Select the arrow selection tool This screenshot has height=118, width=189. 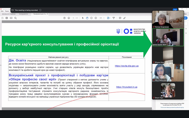coord(83,18)
